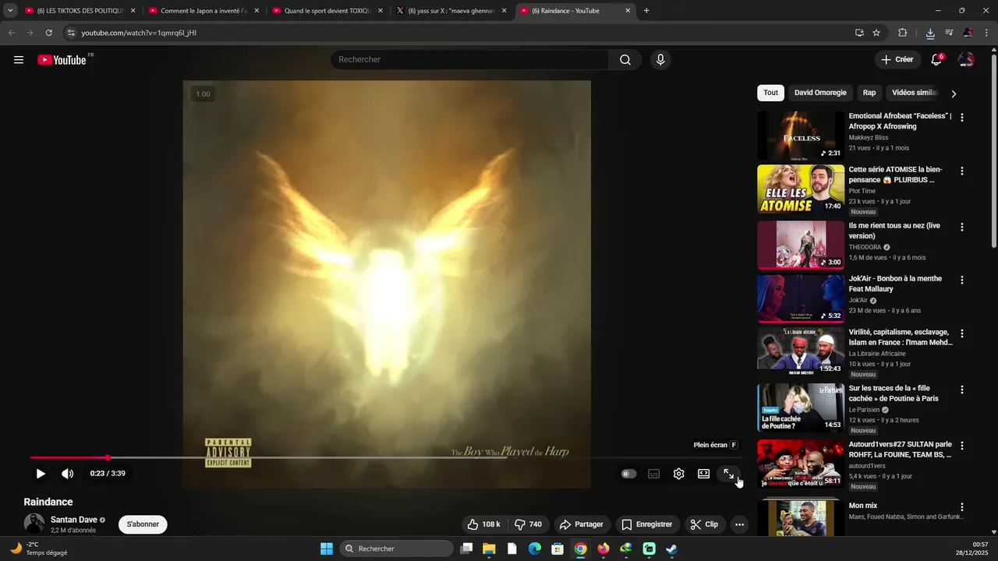Open Sur les traces de la fille cachée
This screenshot has height=561, width=998.
point(894,393)
